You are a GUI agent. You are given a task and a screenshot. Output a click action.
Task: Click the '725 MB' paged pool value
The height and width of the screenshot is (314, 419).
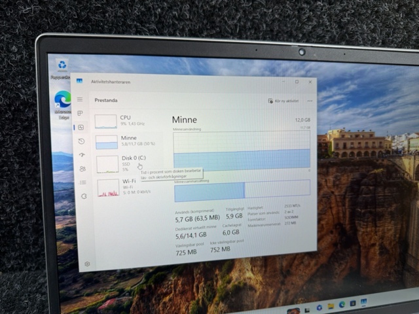[186, 252]
